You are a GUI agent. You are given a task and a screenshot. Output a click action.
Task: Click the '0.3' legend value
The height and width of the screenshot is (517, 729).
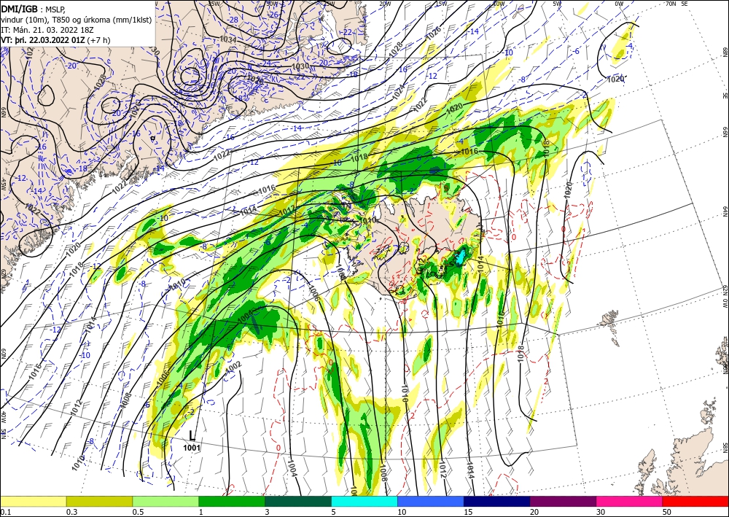tap(71, 512)
